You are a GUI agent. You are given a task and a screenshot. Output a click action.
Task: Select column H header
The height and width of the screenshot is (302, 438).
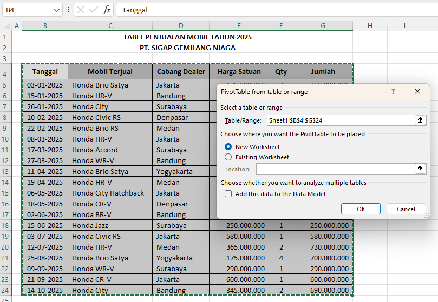click(x=370, y=26)
